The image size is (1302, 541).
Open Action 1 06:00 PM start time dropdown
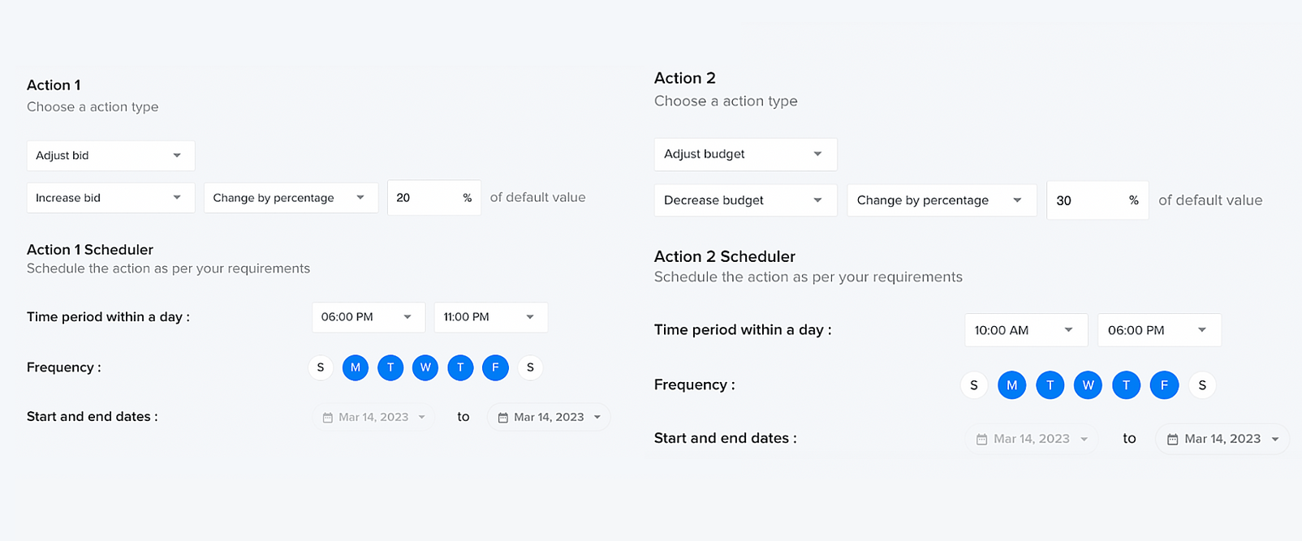(x=369, y=317)
